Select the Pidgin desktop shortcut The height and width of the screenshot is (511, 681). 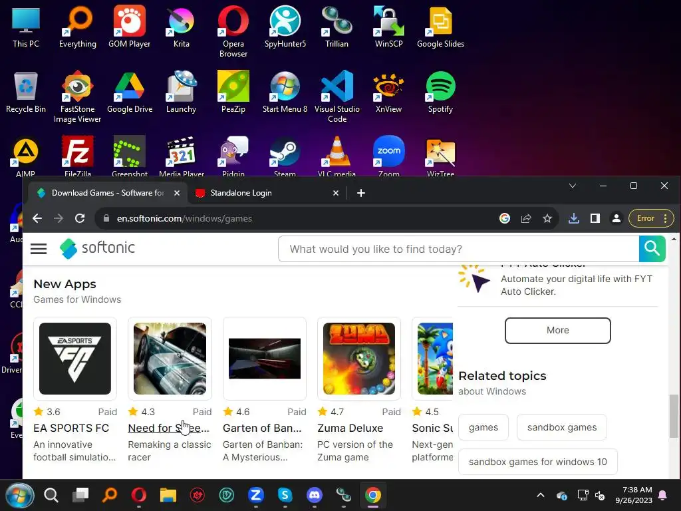tap(233, 156)
